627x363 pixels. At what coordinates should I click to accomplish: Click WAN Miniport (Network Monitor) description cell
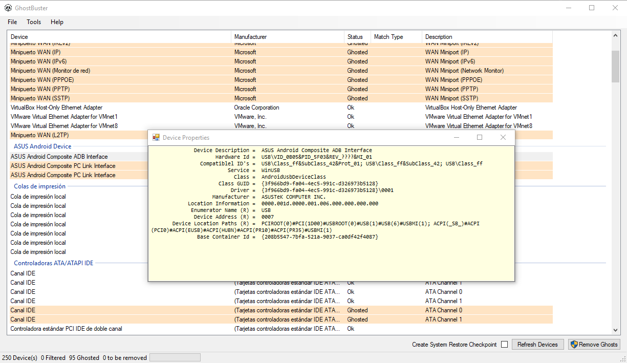pyautogui.click(x=464, y=71)
